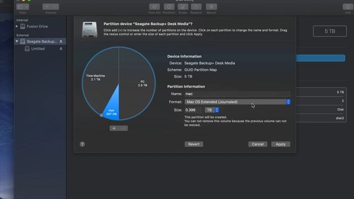Click the partition Size value field
Viewport: 354px width, 199px height.
point(194,110)
